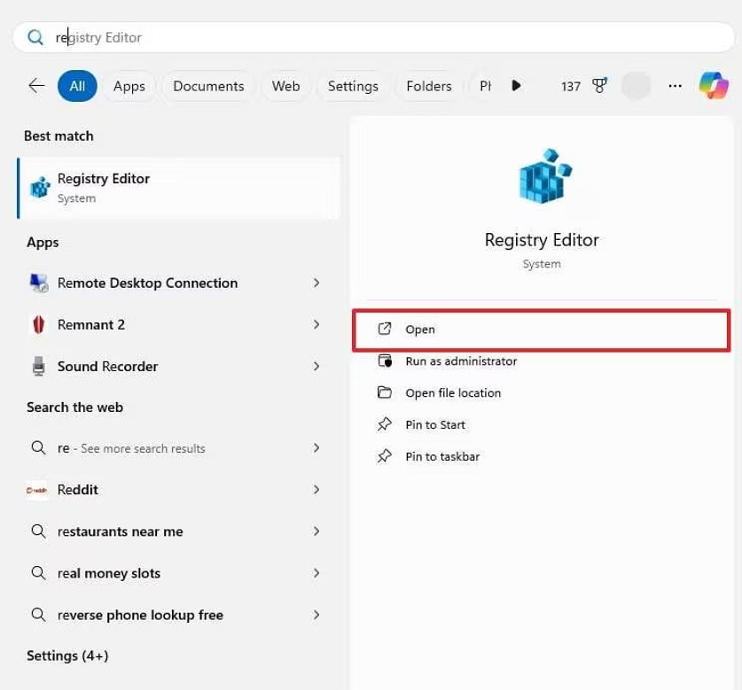The width and height of the screenshot is (742, 690).
Task: Click search icon beside restaurants near me
Action: (38, 531)
